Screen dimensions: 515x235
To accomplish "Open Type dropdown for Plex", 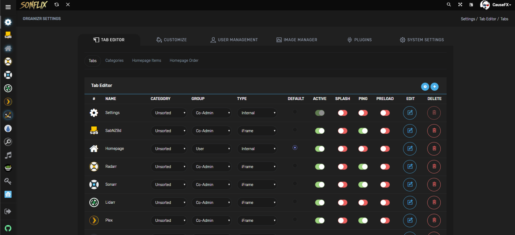I will [x=257, y=220].
